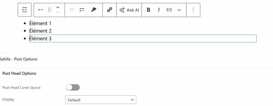Indent the list item

pyautogui.click(x=82, y=10)
